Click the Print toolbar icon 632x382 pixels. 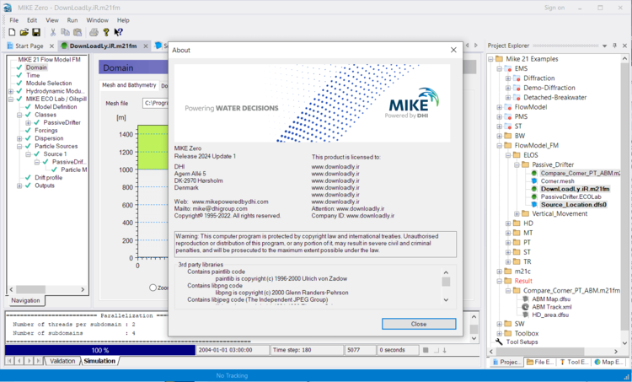pos(94,32)
